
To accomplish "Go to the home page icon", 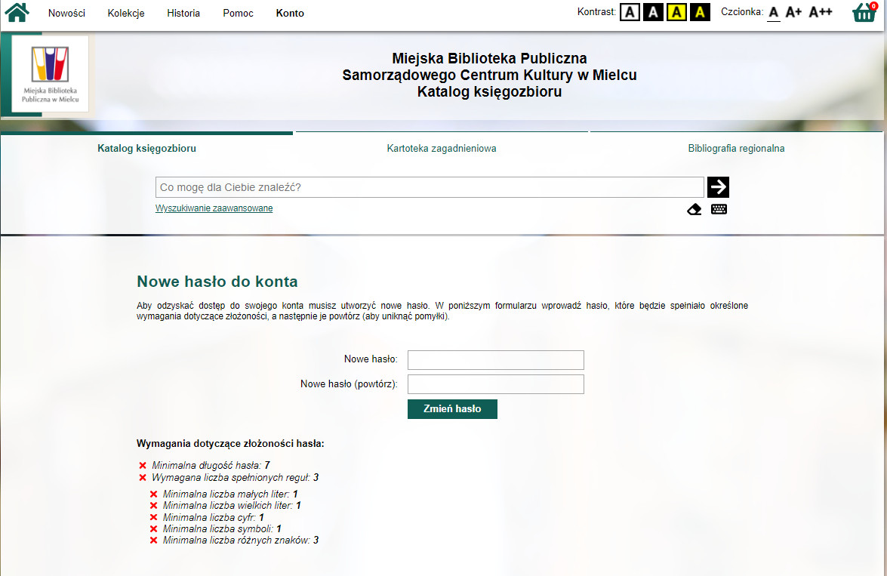I will click(x=17, y=13).
